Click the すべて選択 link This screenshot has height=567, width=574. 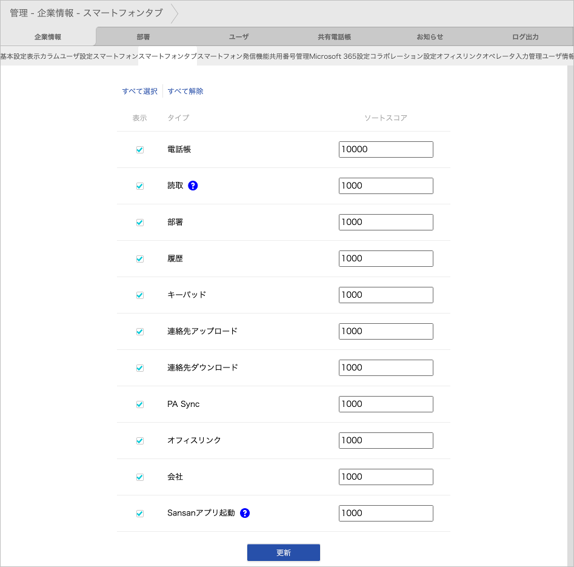click(x=140, y=92)
